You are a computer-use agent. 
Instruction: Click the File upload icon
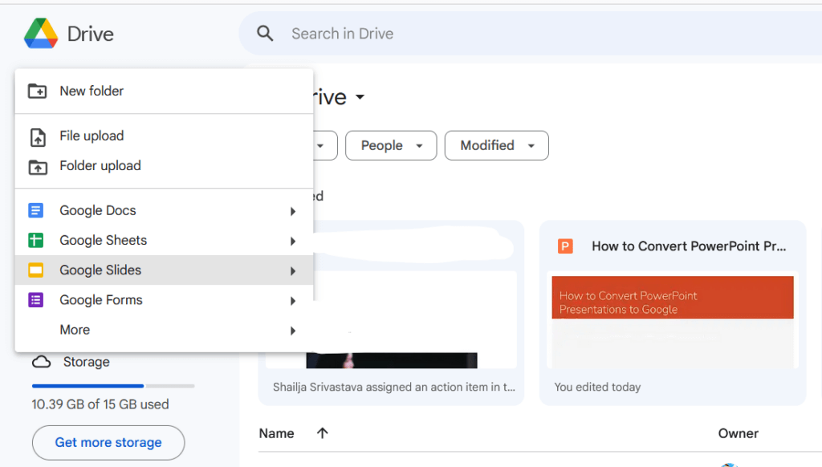tap(38, 136)
